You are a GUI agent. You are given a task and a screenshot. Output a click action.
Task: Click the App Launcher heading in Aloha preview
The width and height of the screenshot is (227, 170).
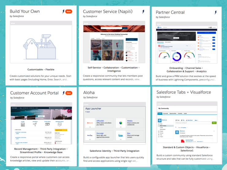(93, 108)
